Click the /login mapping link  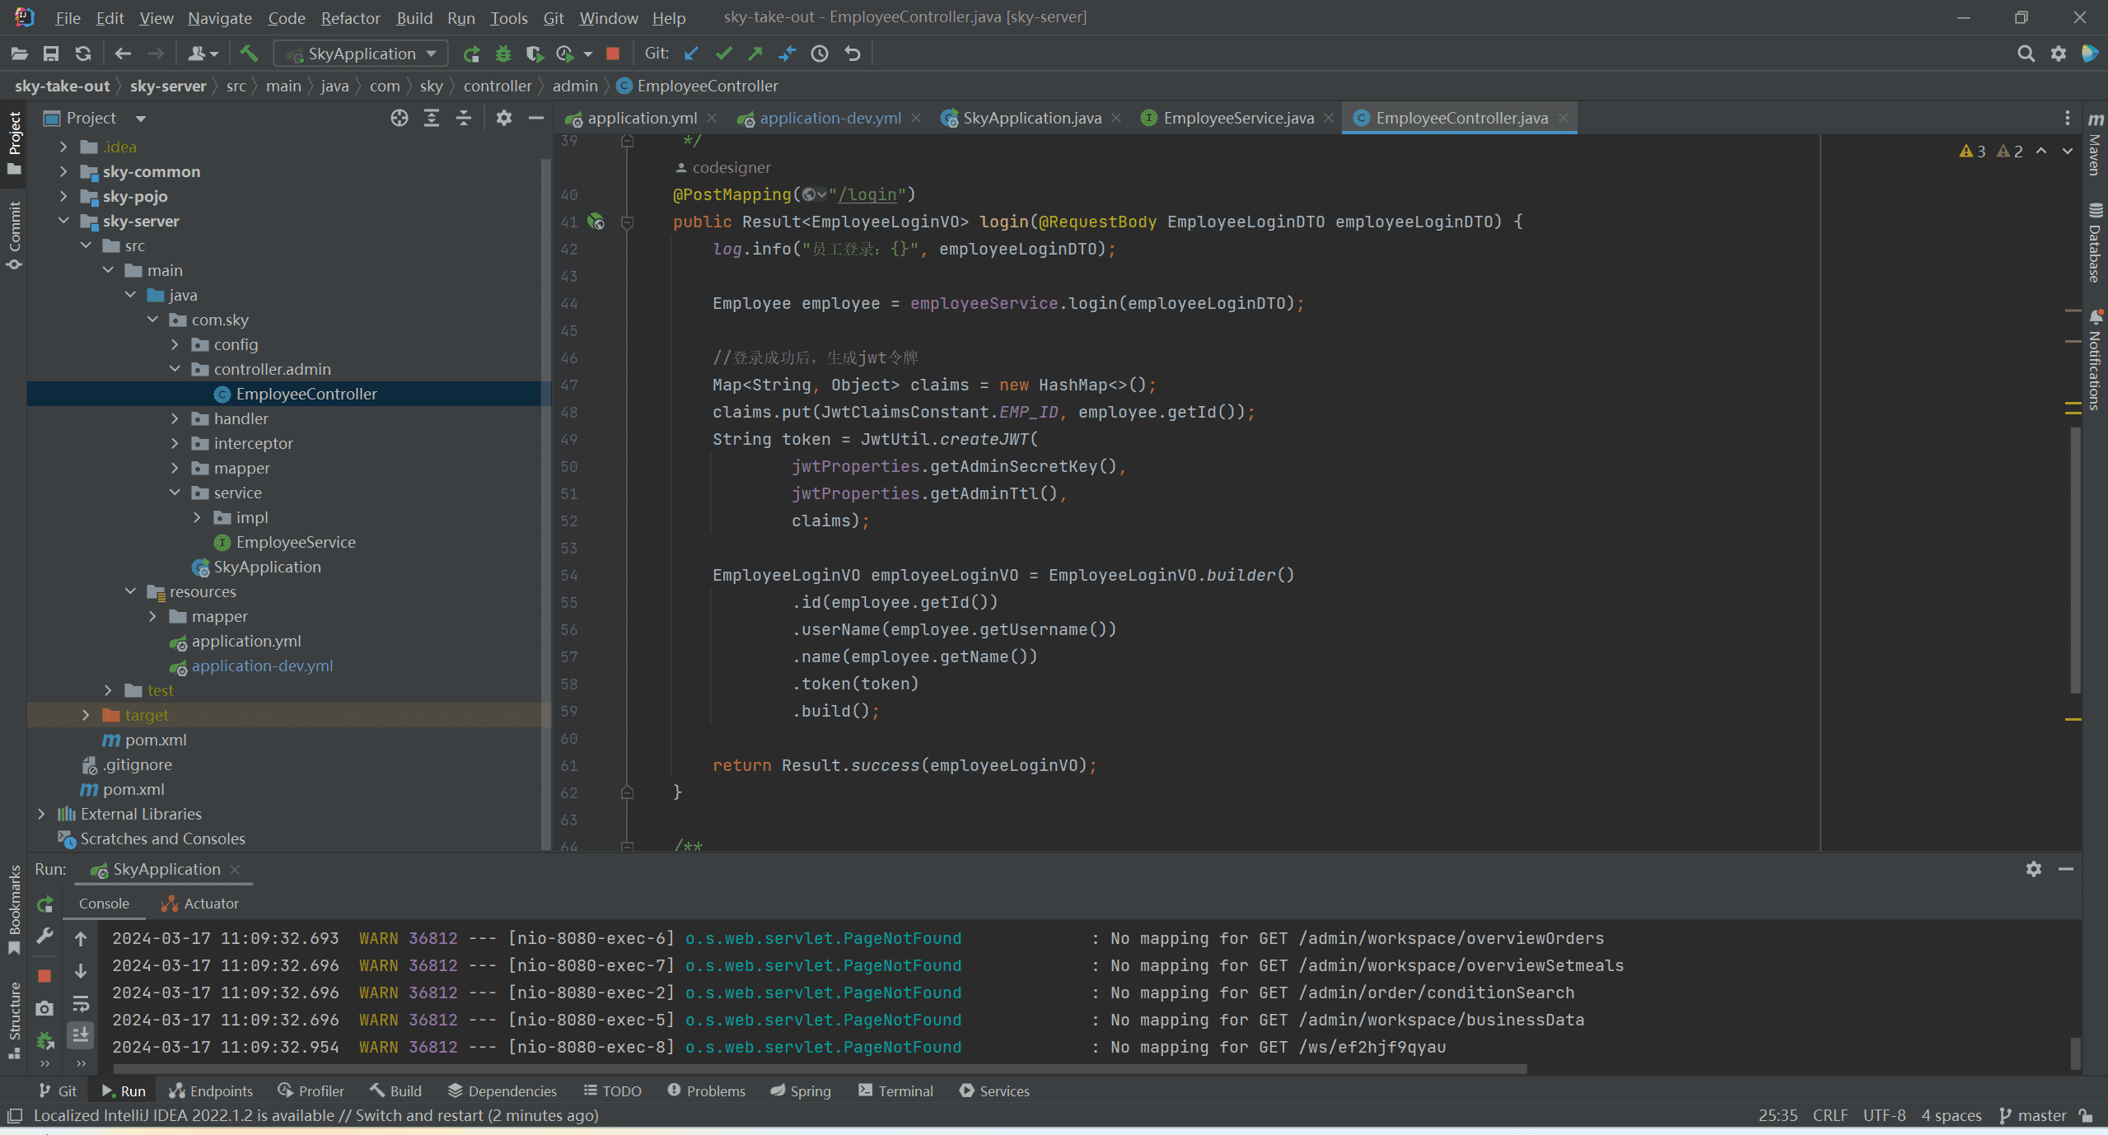(x=866, y=194)
